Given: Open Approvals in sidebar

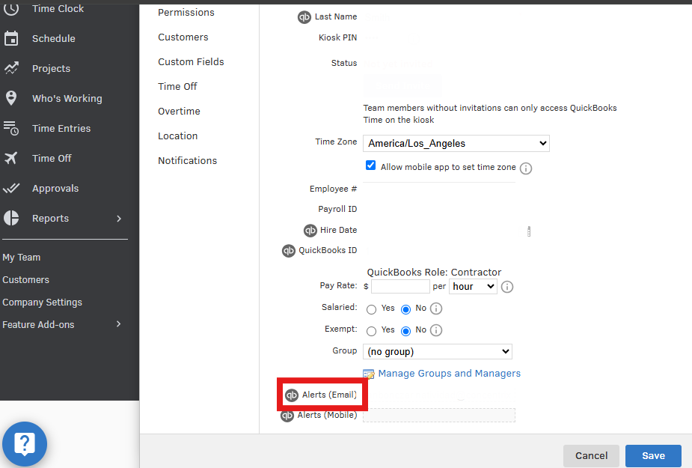Looking at the screenshot, I should (x=55, y=188).
